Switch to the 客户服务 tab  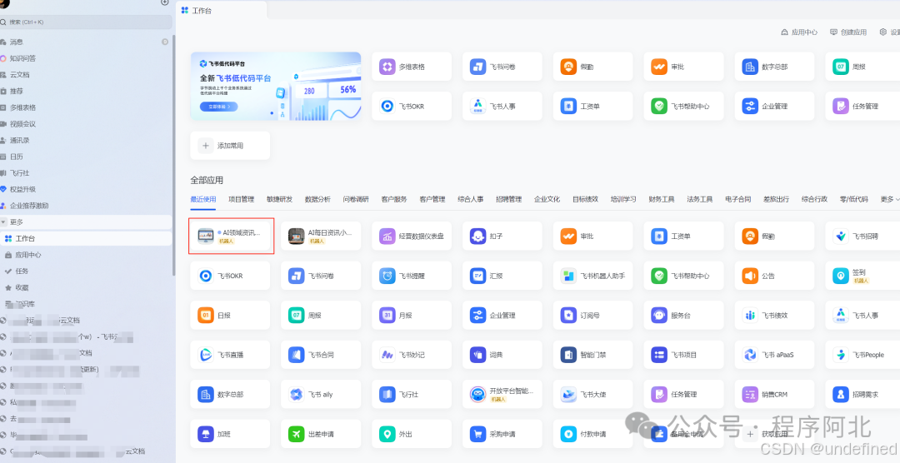tap(394, 200)
